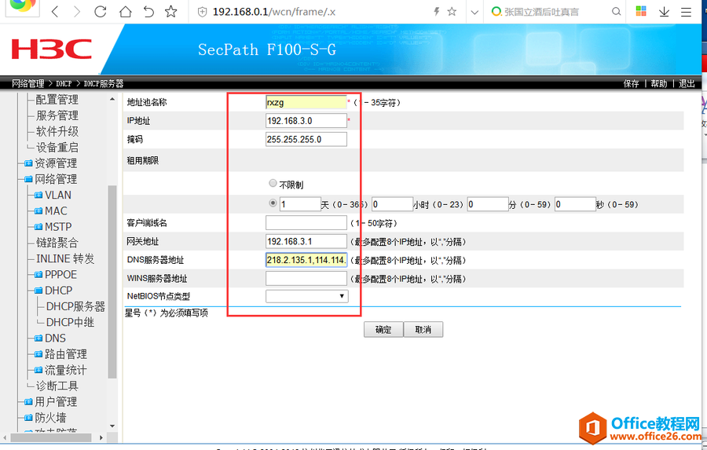Open address bar dropdown chevron
The width and height of the screenshot is (707, 450).
tap(474, 13)
